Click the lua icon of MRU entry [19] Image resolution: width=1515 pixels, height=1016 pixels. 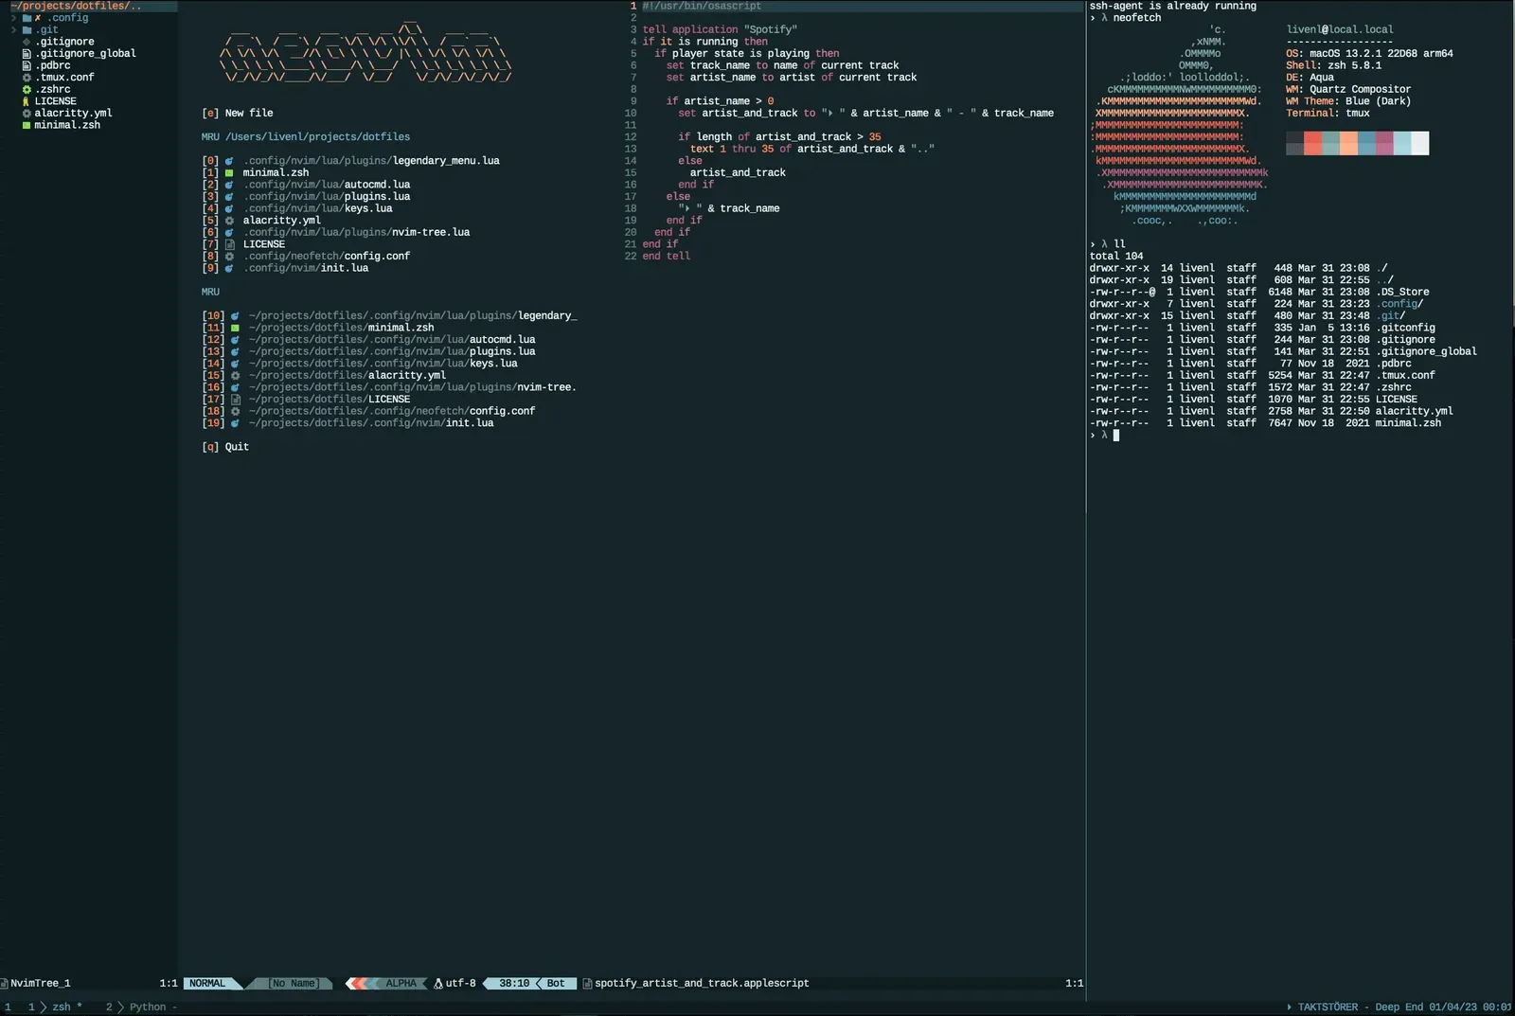click(x=235, y=423)
